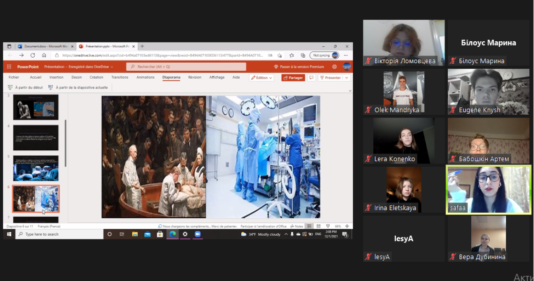Viewport: 534px width, 281px height.
Task: Open File Explorer from the taskbar
Action: [135, 234]
